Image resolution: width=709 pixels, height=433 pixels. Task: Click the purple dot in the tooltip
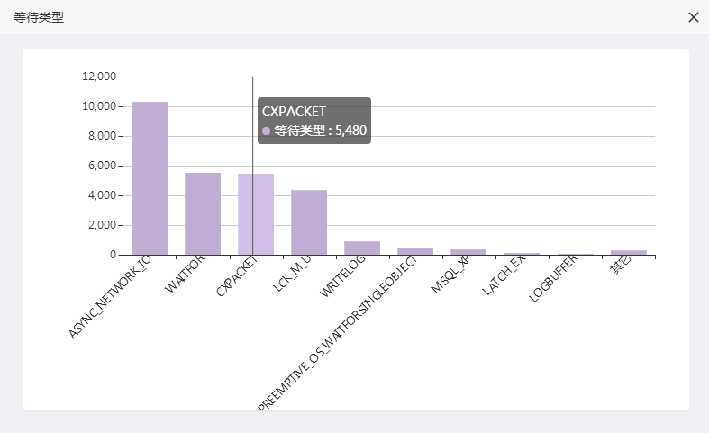(x=266, y=131)
